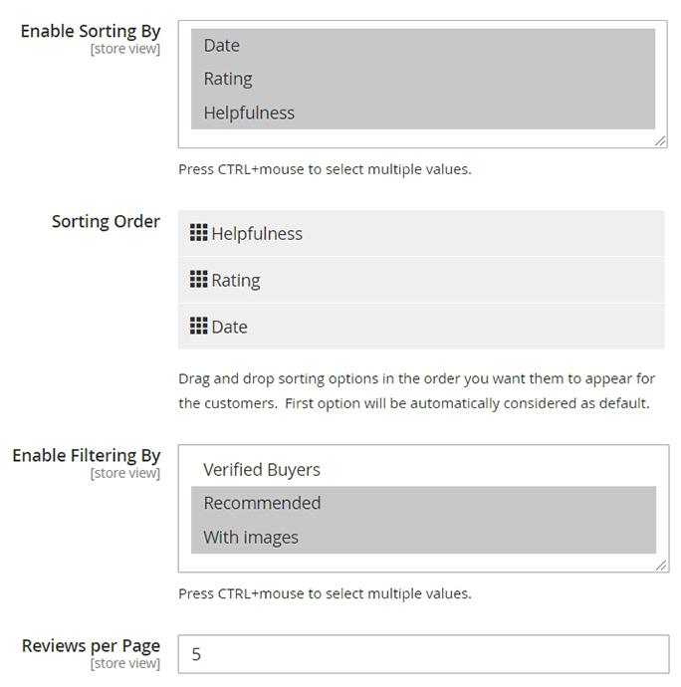Select Verified Buyers filtering option
Viewport: 681px width, 687px height.
[x=423, y=470]
